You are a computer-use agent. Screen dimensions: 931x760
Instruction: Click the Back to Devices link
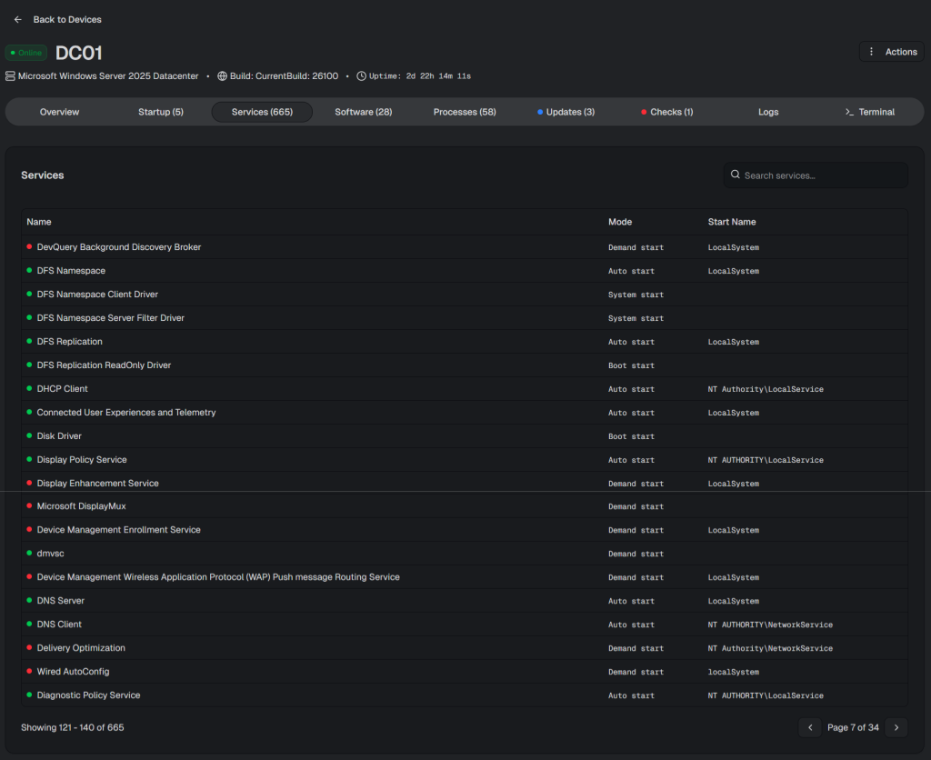(x=67, y=19)
